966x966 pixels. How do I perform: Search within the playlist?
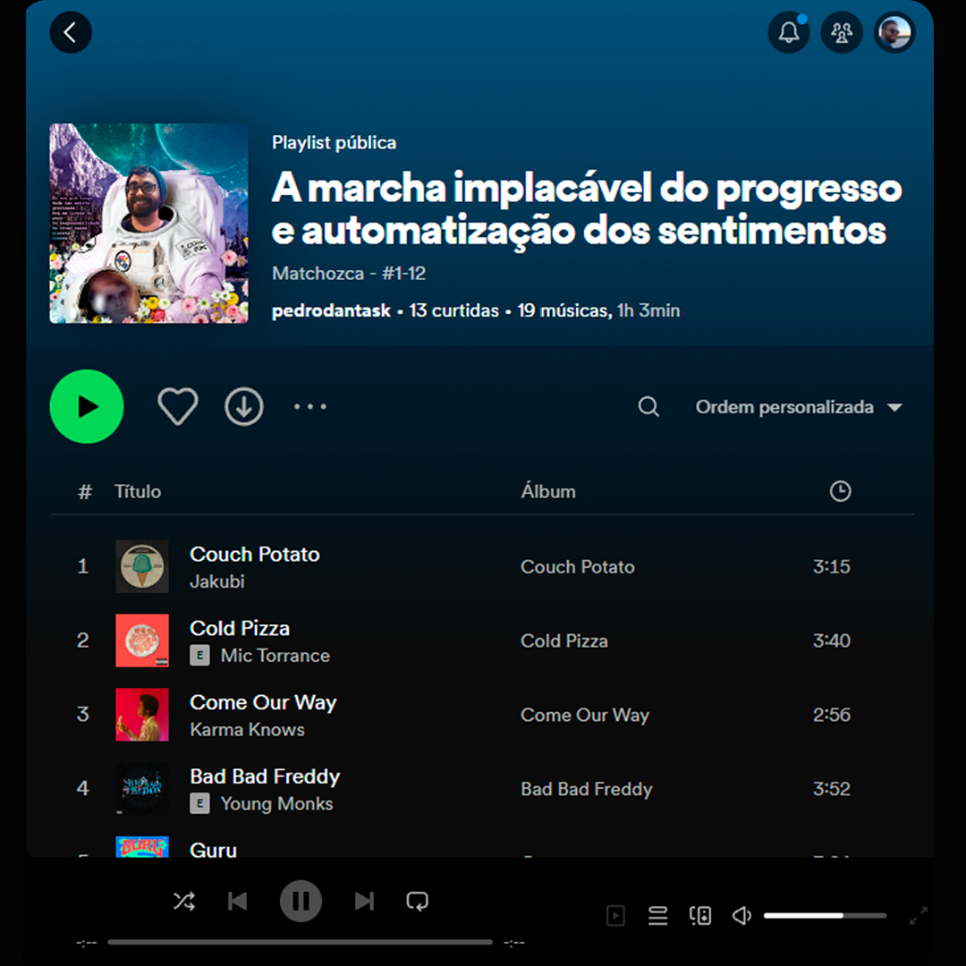point(648,407)
